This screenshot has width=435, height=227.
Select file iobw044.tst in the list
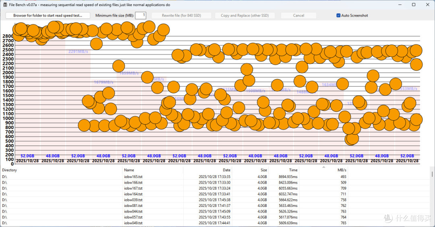(x=133, y=211)
